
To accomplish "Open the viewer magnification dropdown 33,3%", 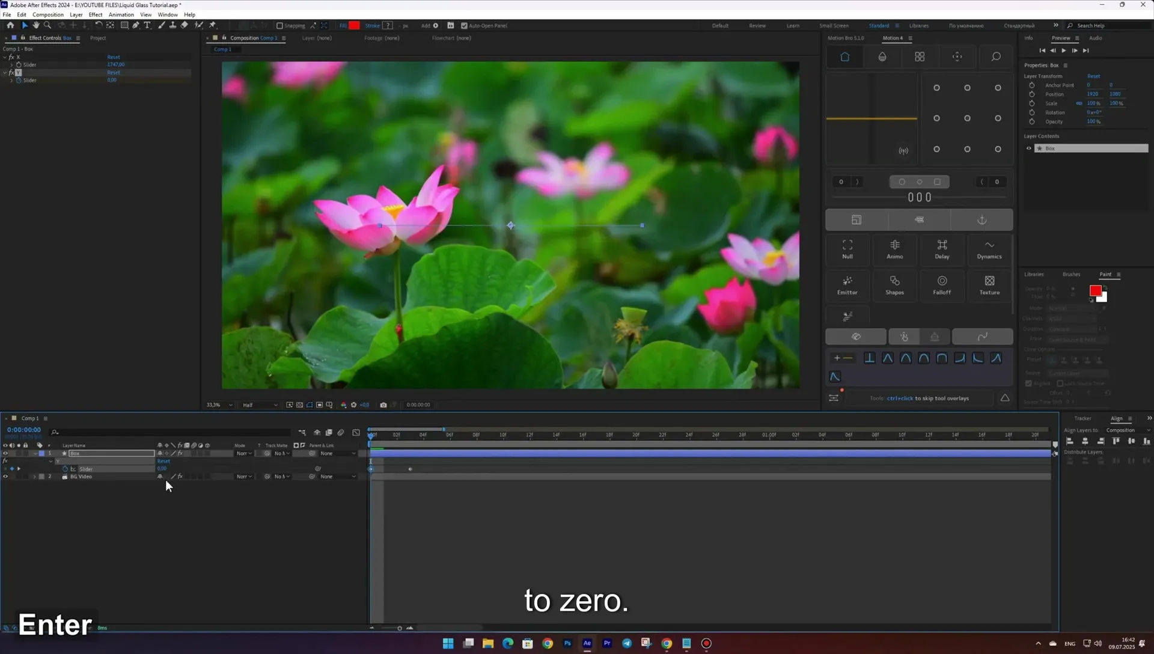I will pyautogui.click(x=219, y=405).
